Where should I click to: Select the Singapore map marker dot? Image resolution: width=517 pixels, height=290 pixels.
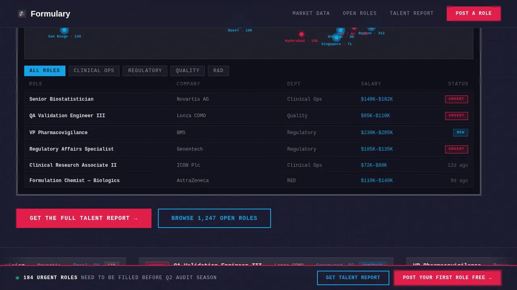coord(336,37)
